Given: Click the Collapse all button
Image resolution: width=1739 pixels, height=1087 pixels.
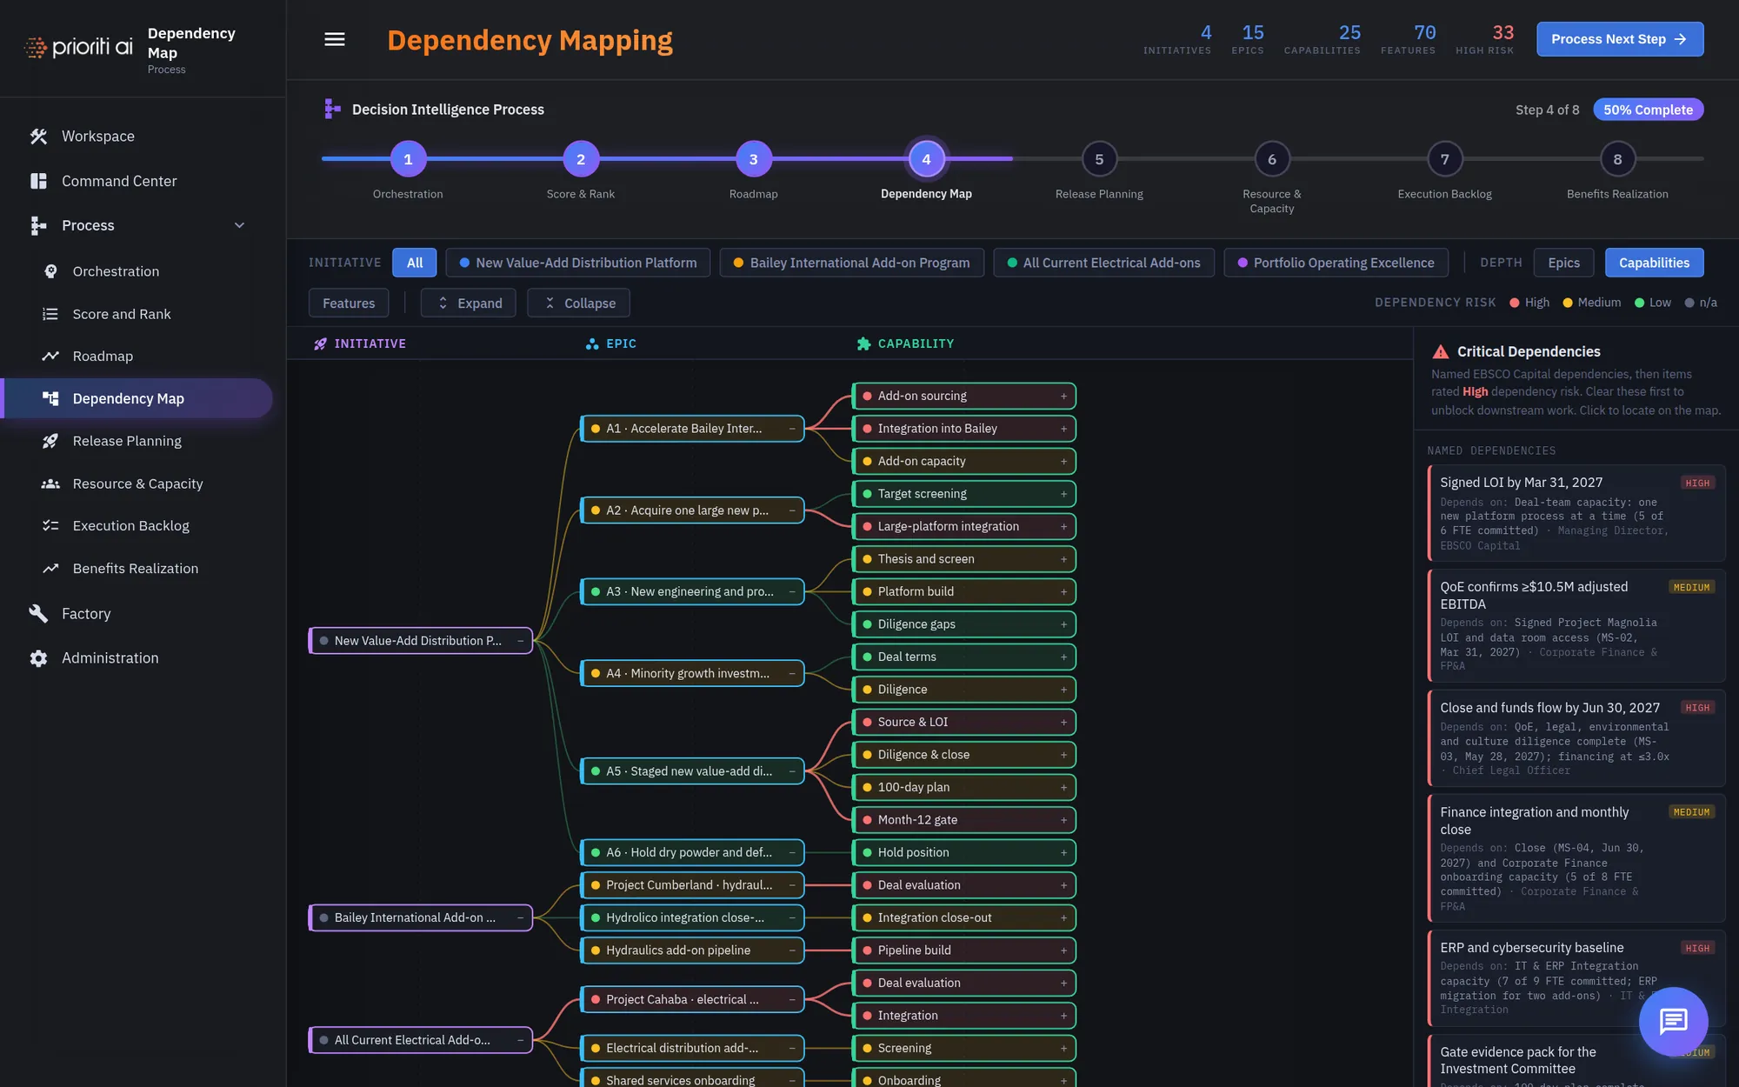Looking at the screenshot, I should (x=579, y=303).
